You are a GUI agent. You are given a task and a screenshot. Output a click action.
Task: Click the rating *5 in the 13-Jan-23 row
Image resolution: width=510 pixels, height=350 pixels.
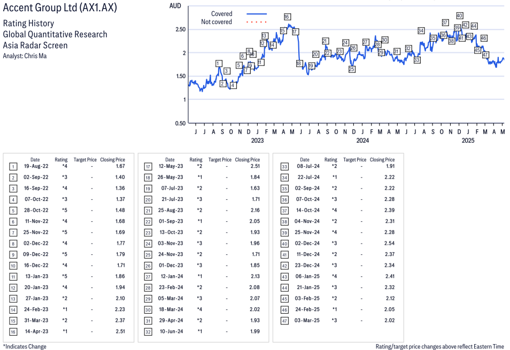click(x=64, y=276)
